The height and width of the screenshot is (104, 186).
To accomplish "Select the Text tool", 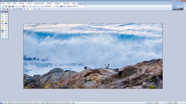I will pyautogui.click(x=3, y=33).
